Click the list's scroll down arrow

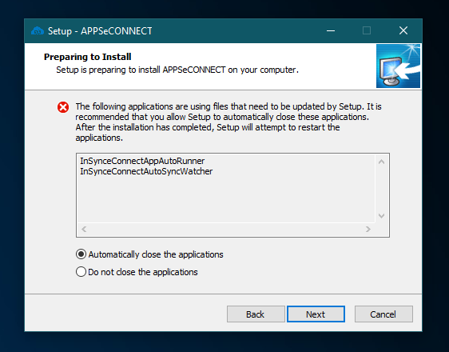(x=381, y=215)
